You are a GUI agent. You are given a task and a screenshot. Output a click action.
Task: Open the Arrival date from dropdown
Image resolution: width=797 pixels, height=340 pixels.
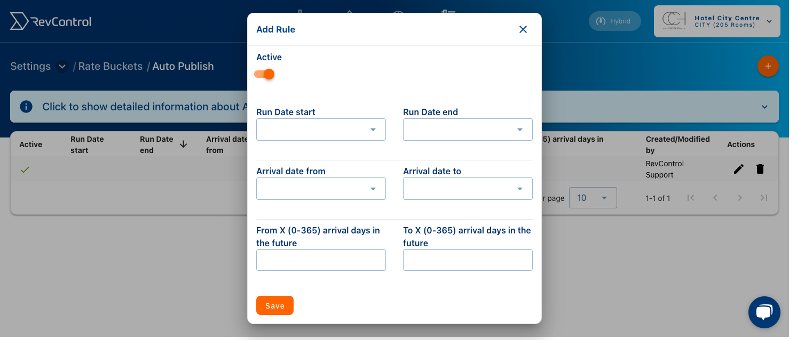click(321, 189)
